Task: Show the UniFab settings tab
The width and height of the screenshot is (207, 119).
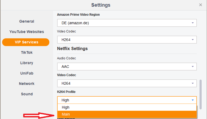Action: [x=27, y=73]
